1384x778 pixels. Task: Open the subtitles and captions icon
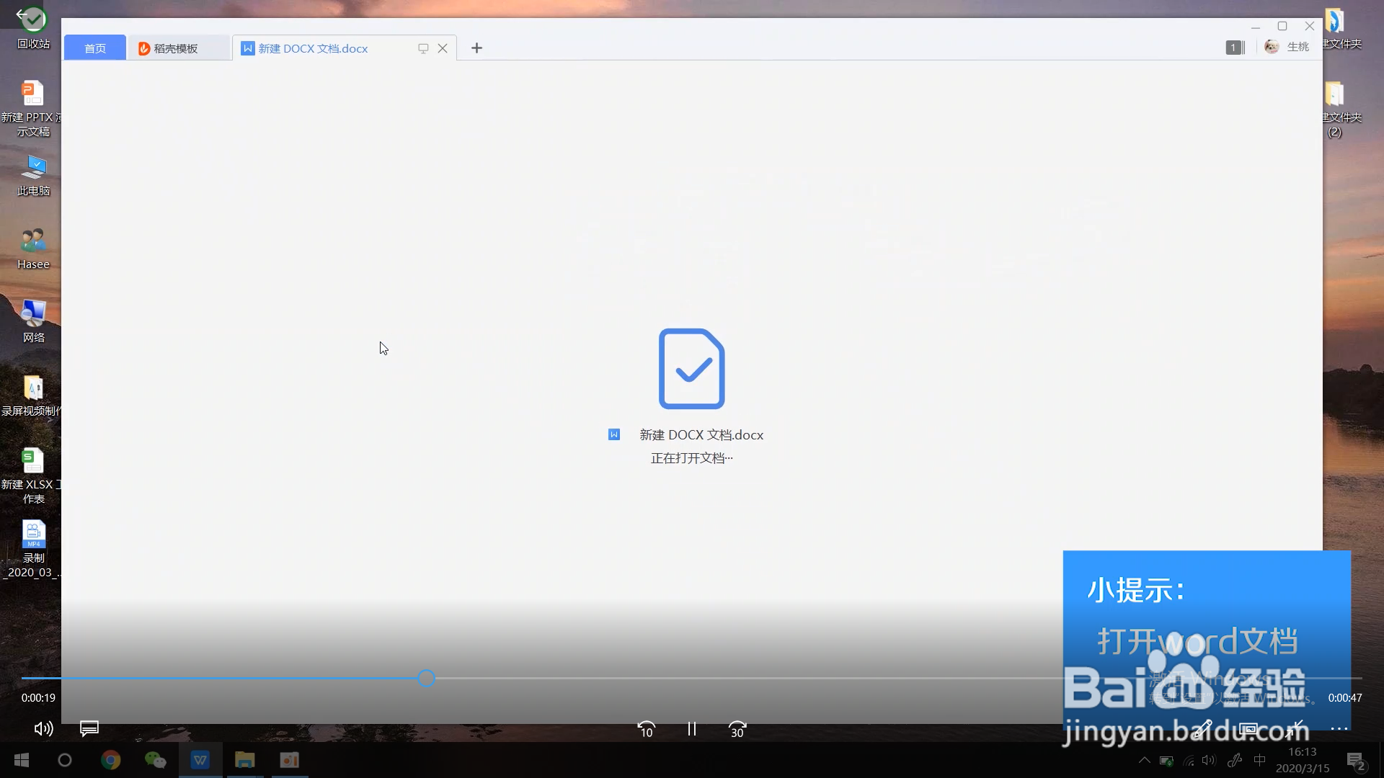[x=89, y=729]
